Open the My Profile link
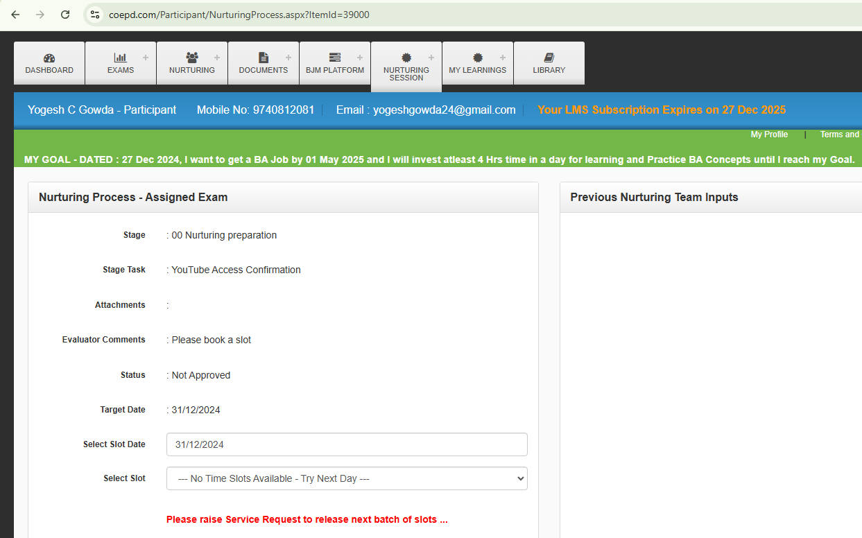Screen dimensions: 862x538 coord(769,134)
